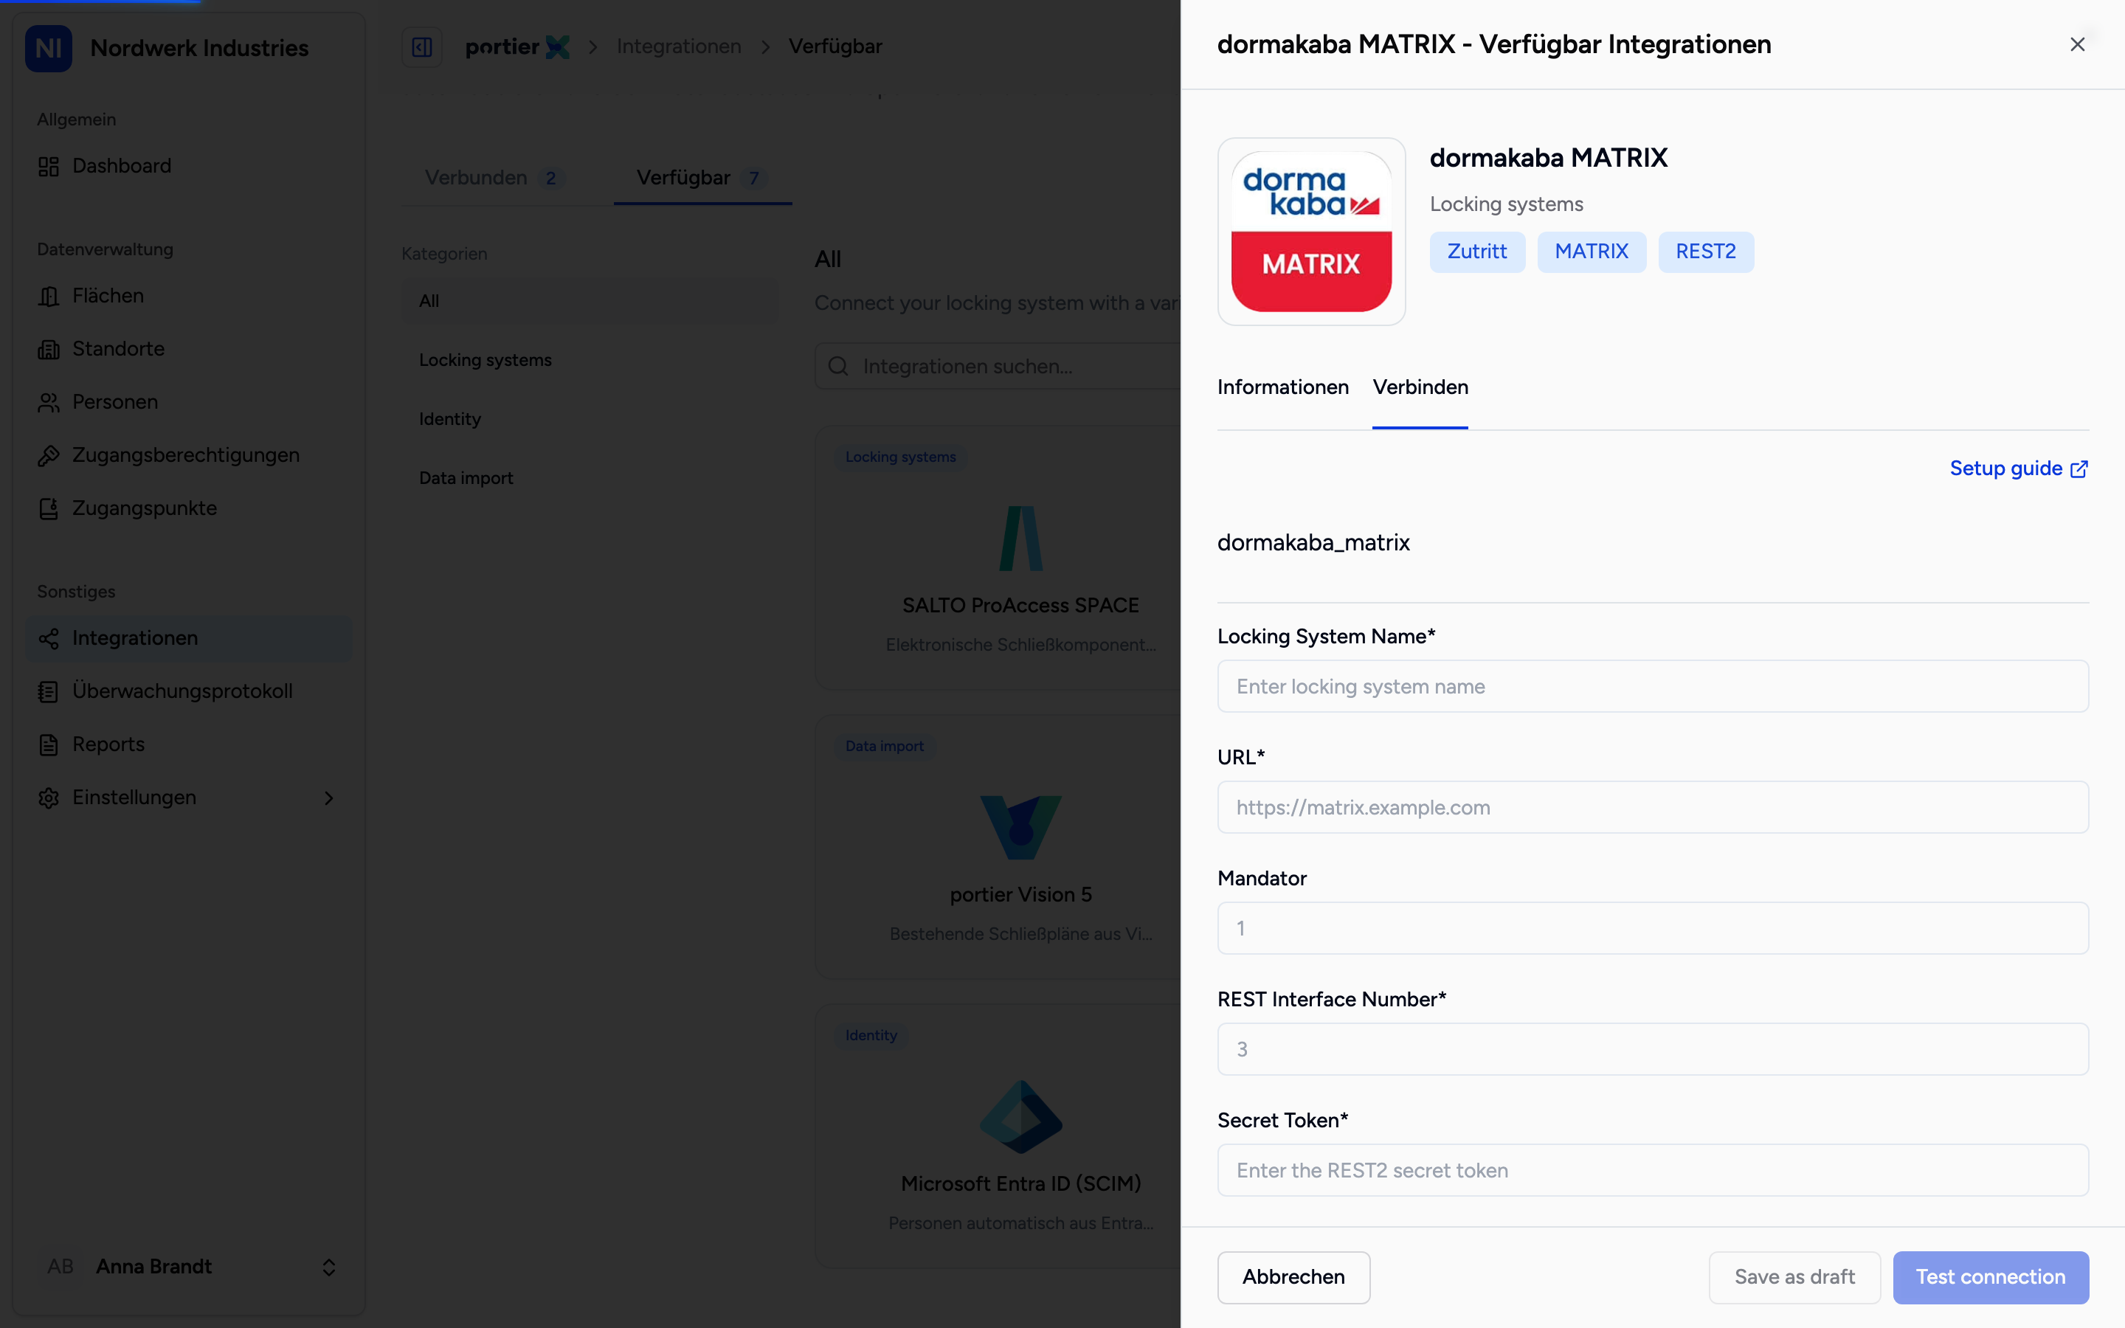Viewport: 2125px width, 1328px height.
Task: Open Reports in the sidebar
Action: coord(189,745)
